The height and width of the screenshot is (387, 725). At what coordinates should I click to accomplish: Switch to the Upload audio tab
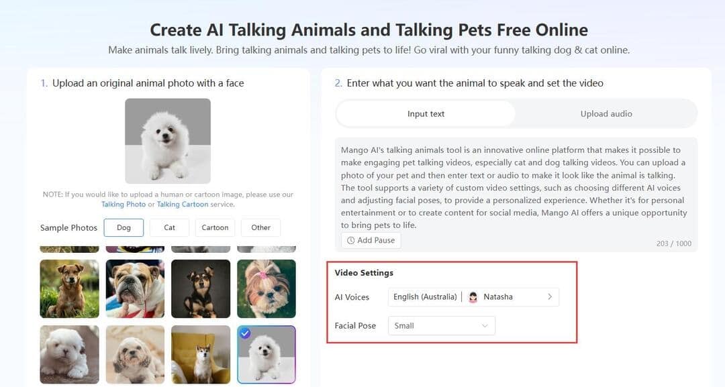[606, 114]
